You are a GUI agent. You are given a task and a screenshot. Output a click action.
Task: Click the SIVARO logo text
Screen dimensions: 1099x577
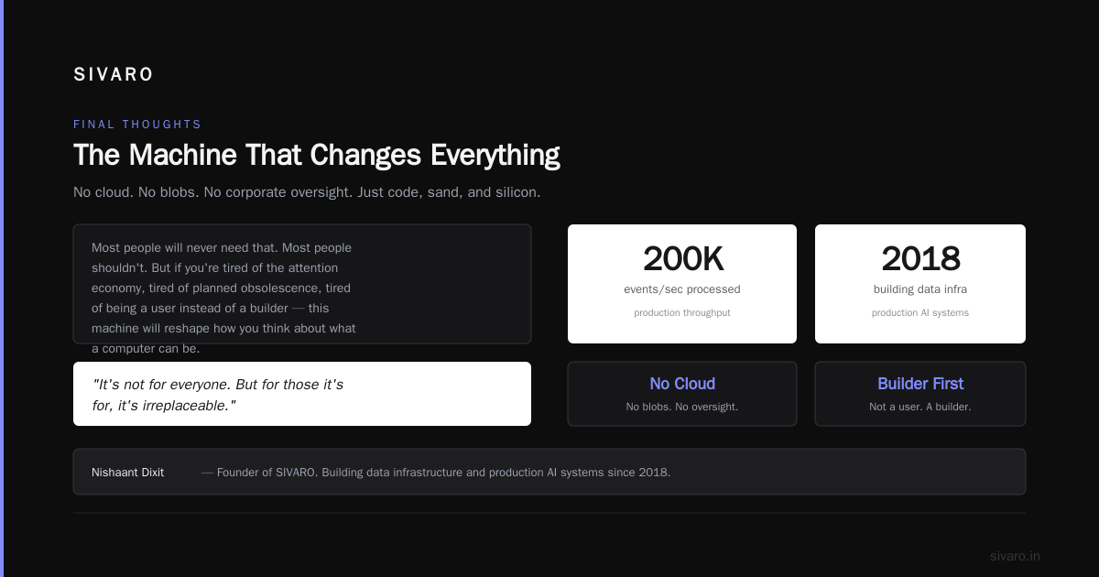[114, 75]
